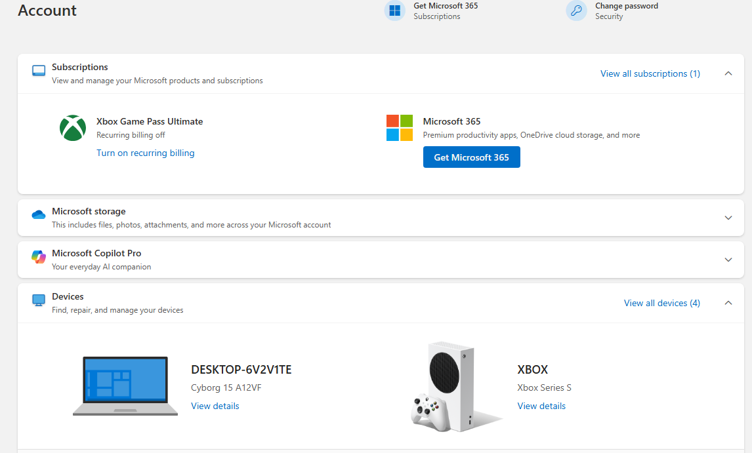Click the Microsoft Copilot Pro title
The width and height of the screenshot is (752, 453).
(x=96, y=253)
